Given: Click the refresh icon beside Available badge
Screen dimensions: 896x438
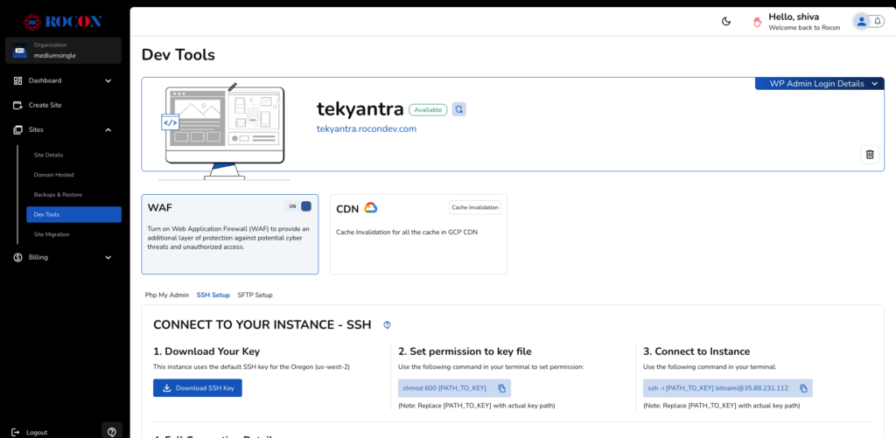Looking at the screenshot, I should tap(459, 109).
